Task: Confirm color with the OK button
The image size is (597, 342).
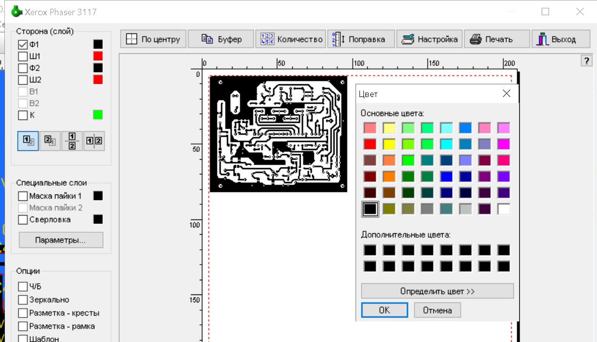Action: click(x=384, y=310)
